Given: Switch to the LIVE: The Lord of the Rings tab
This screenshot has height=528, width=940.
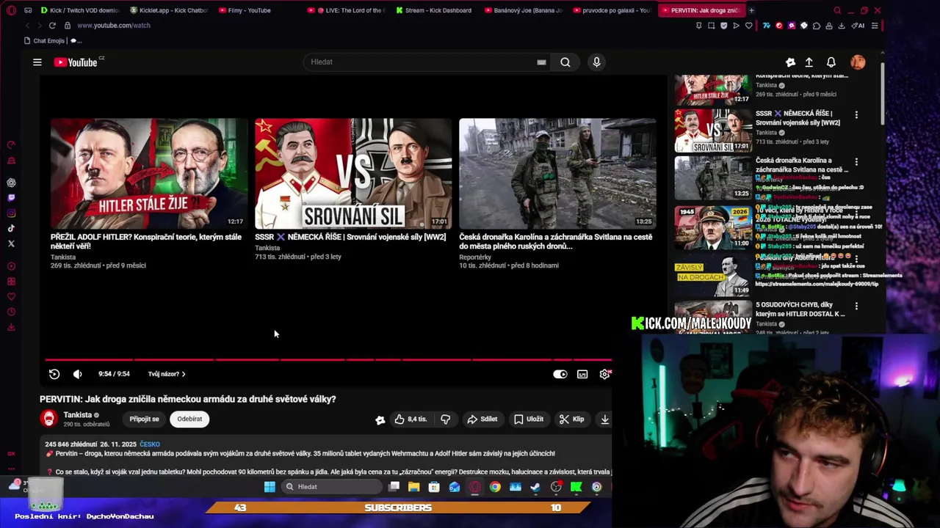Looking at the screenshot, I should pyautogui.click(x=345, y=10).
